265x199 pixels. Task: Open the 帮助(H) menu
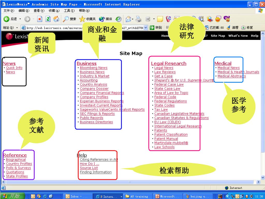[84, 11]
